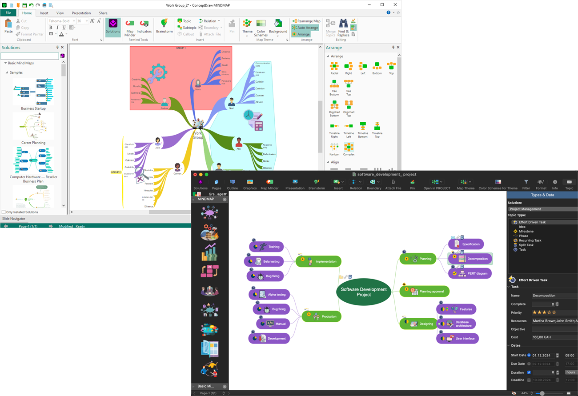Open Color Schemes in Map Theme group
578x396 pixels.
[x=261, y=28]
